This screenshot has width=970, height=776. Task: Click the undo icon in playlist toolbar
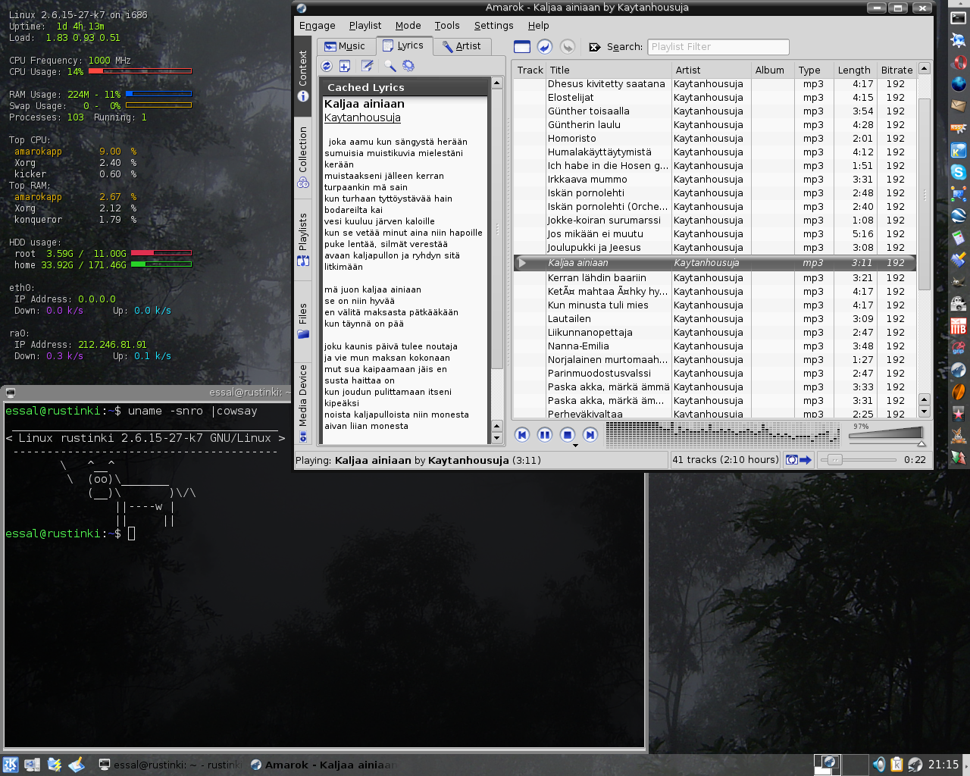(x=545, y=47)
